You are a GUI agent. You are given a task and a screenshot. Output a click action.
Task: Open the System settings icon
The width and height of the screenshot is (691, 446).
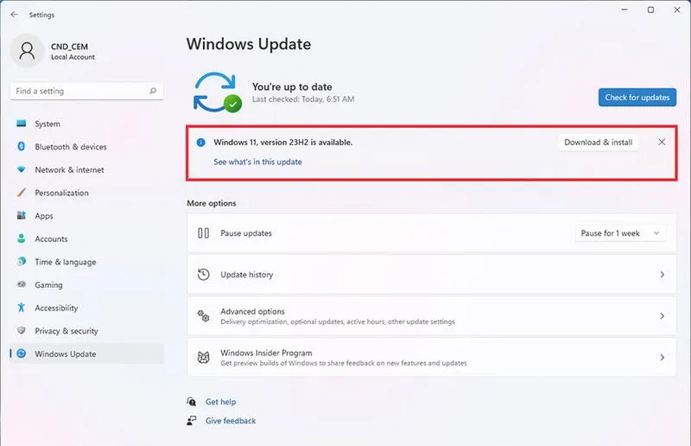(x=21, y=124)
